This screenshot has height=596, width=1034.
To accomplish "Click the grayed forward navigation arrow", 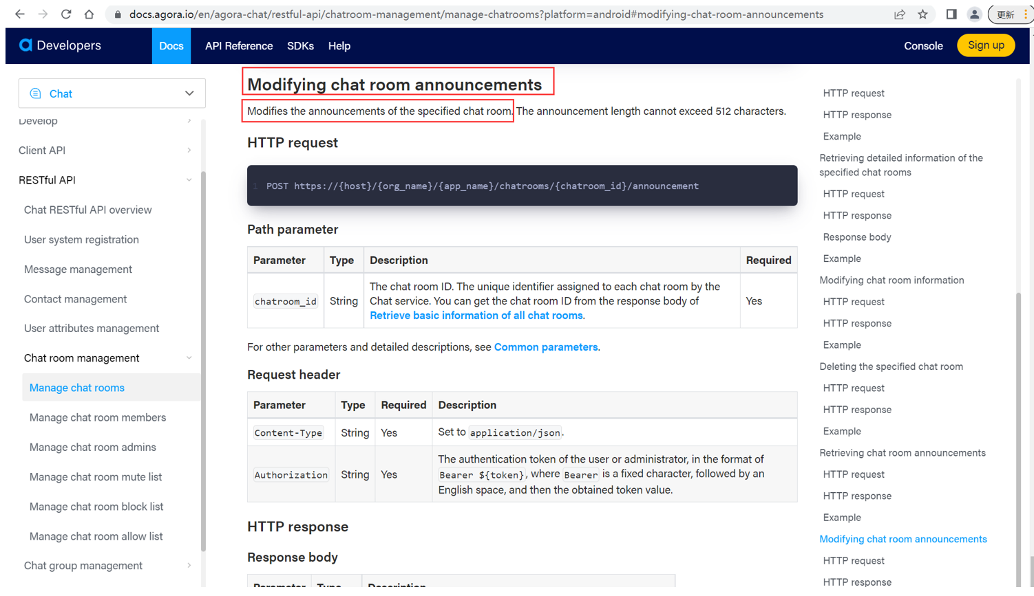I will (x=41, y=14).
